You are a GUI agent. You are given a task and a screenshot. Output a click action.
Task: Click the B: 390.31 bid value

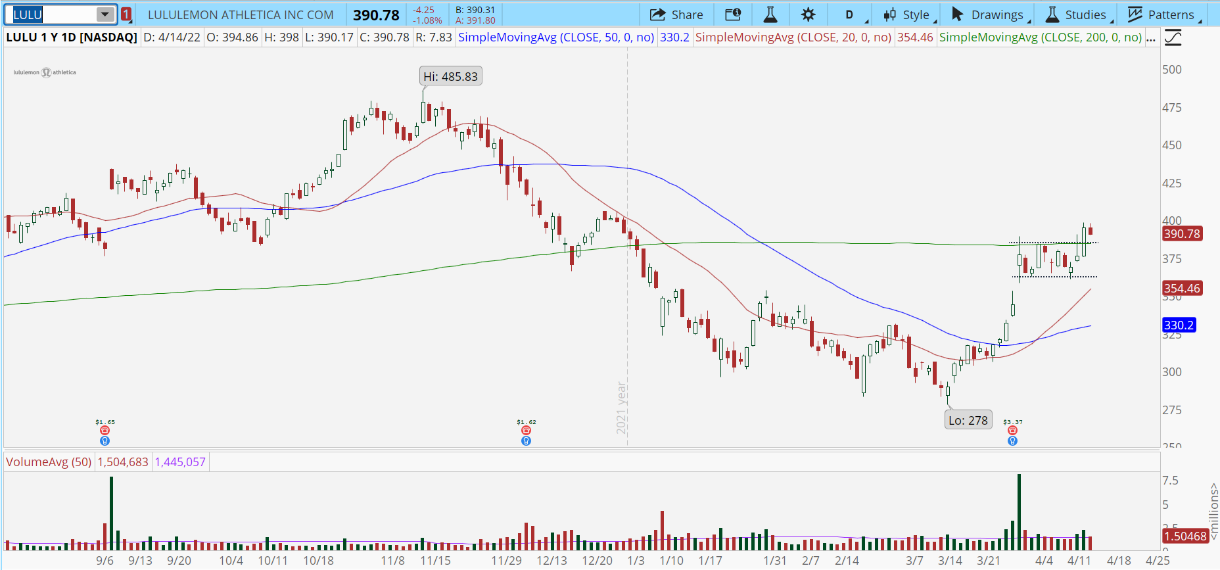point(475,10)
